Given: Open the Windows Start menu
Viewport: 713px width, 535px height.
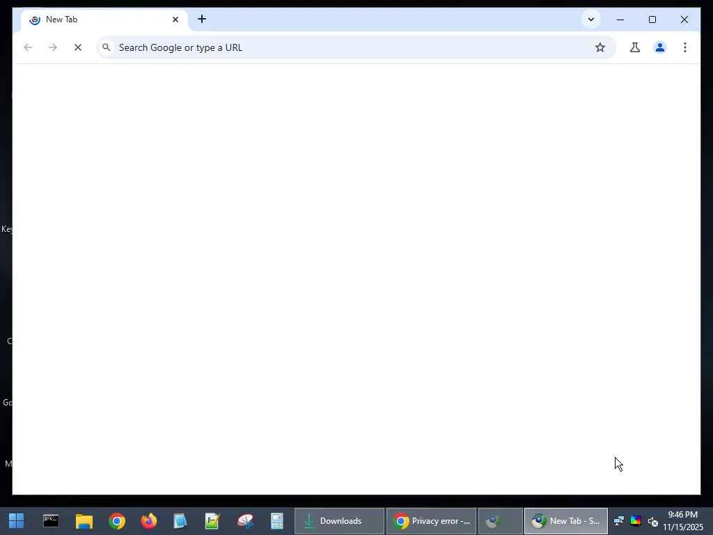Looking at the screenshot, I should click(17, 521).
